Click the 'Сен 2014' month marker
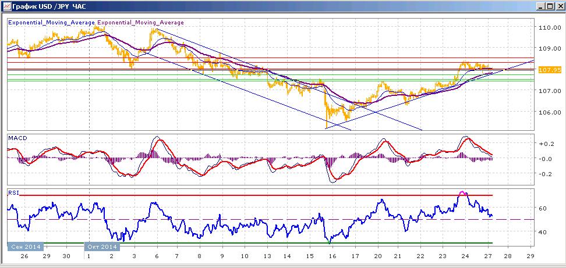 pos(26,246)
